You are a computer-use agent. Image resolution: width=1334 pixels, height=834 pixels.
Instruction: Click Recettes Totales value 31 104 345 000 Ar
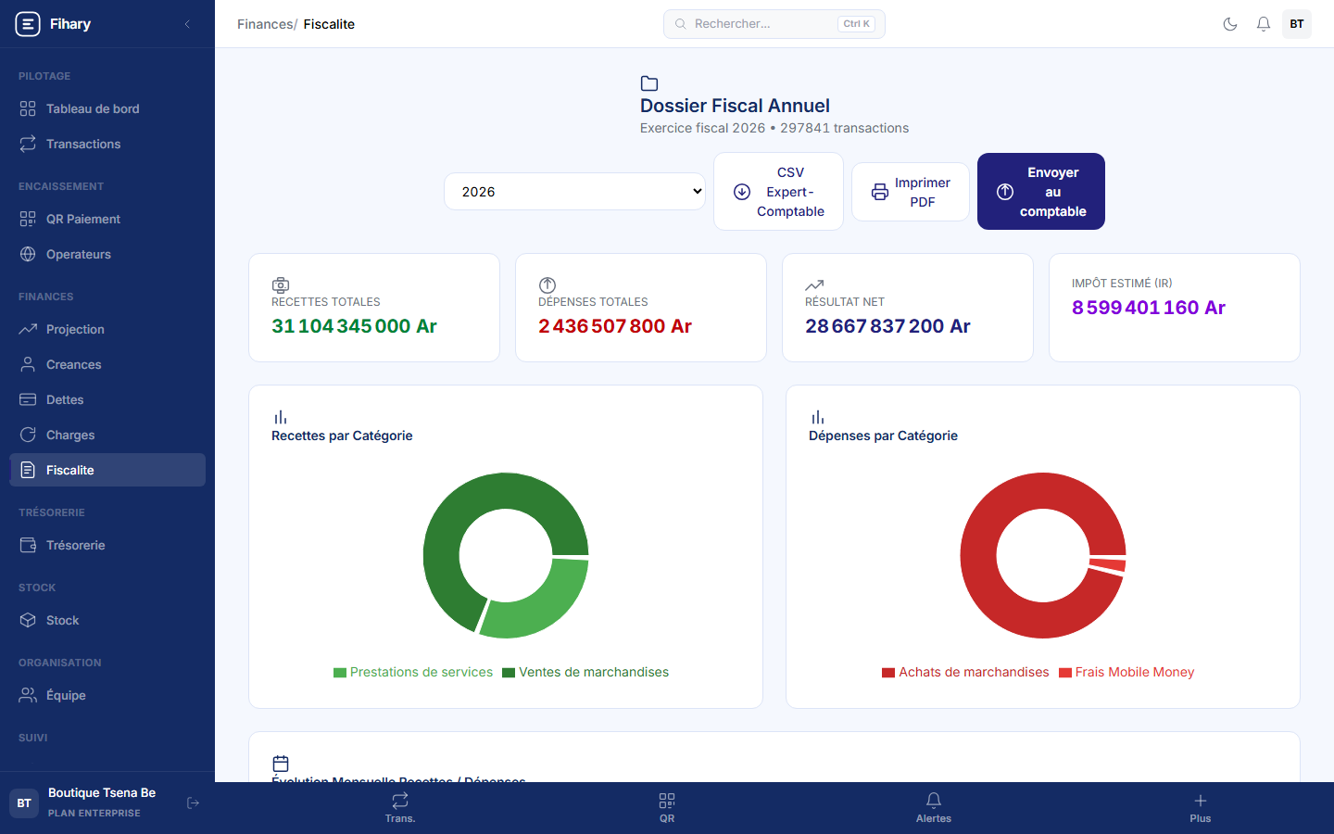pyautogui.click(x=354, y=326)
